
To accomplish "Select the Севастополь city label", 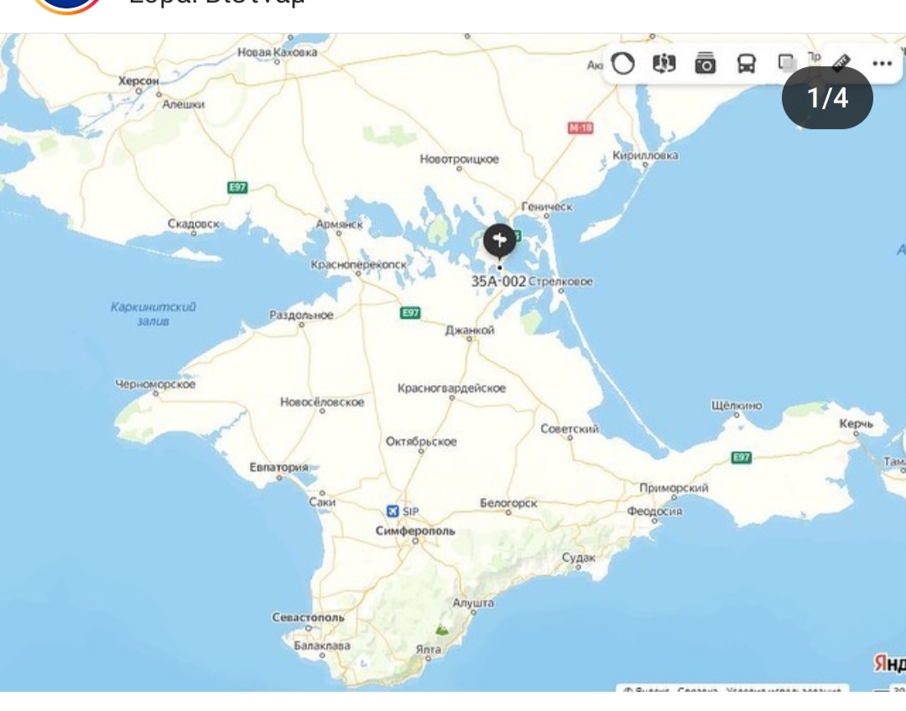I will (308, 617).
